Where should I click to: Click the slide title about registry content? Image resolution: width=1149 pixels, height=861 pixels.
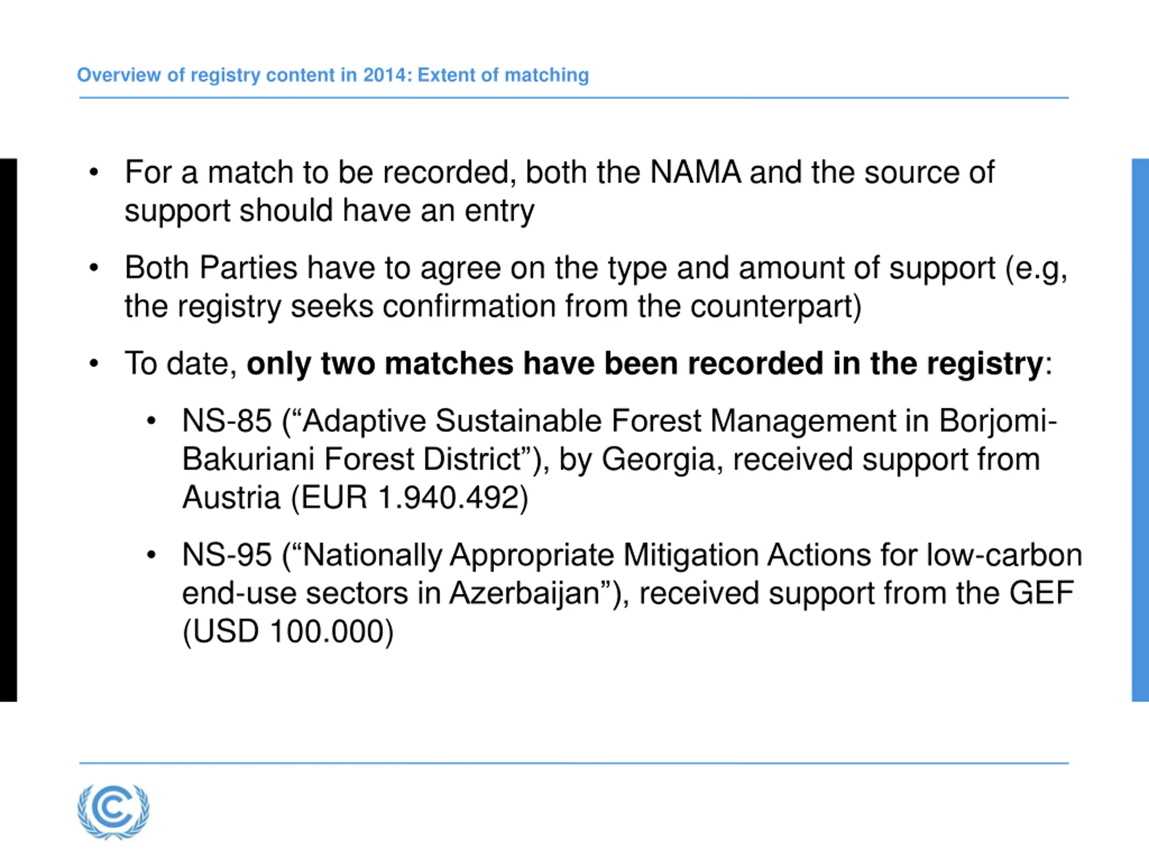[333, 75]
